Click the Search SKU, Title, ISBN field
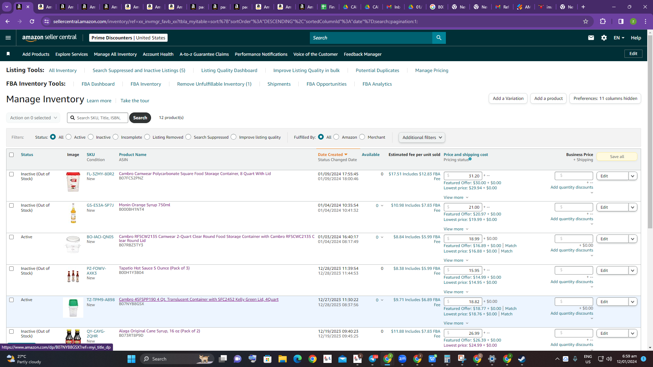The width and height of the screenshot is (653, 367). (x=98, y=118)
